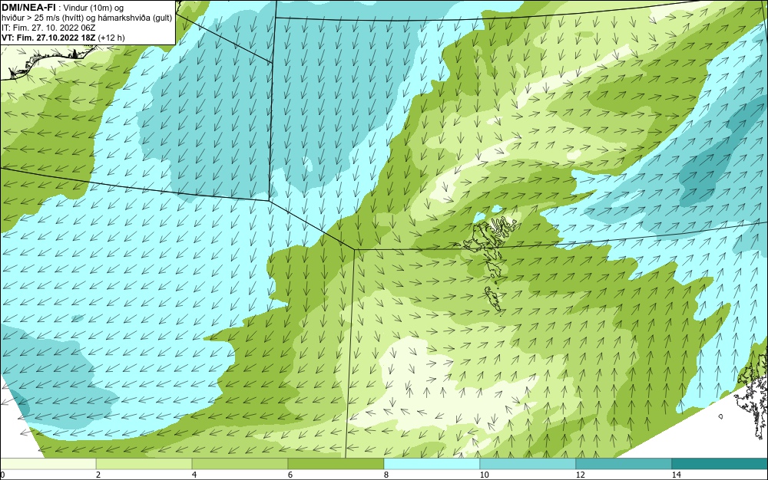
Task: Click the legend tick label 12
Action: pos(580,475)
